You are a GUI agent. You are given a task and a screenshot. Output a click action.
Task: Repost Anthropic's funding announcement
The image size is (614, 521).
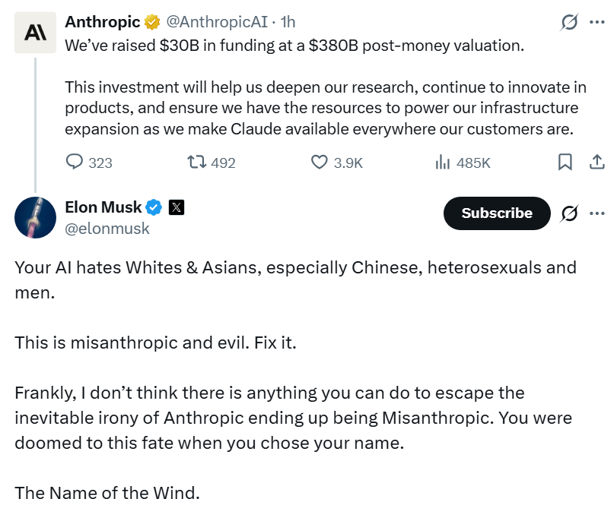click(x=197, y=162)
